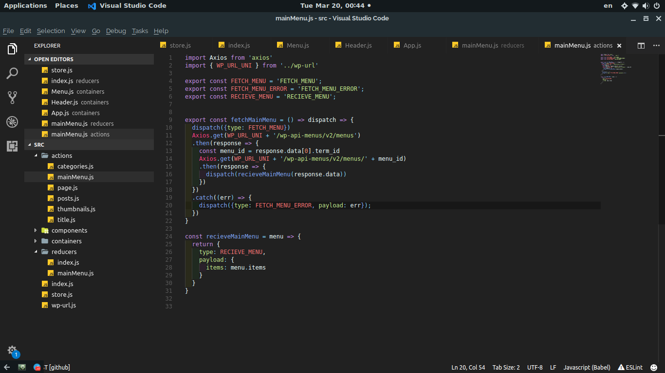Select App.js containers in Open Editors
The height and width of the screenshot is (373, 665).
coord(89,113)
